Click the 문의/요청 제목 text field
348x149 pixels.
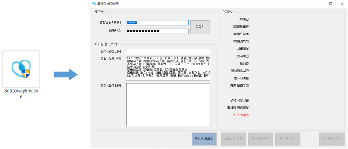tap(168, 52)
